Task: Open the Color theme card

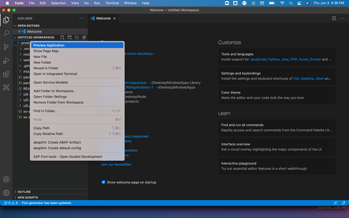Action: [277, 95]
